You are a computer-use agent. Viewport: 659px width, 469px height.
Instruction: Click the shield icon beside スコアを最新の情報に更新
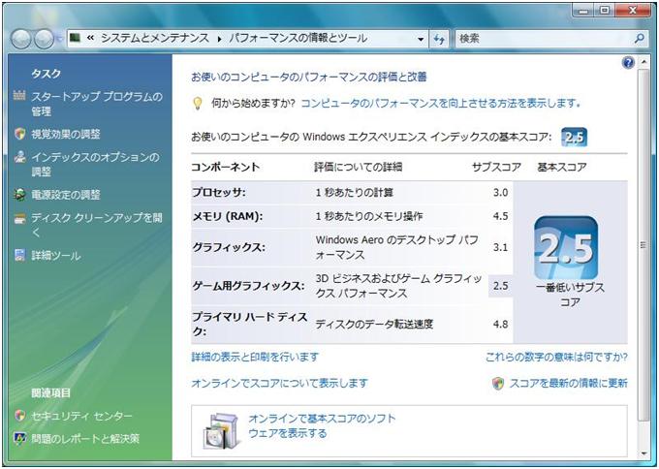click(x=497, y=383)
